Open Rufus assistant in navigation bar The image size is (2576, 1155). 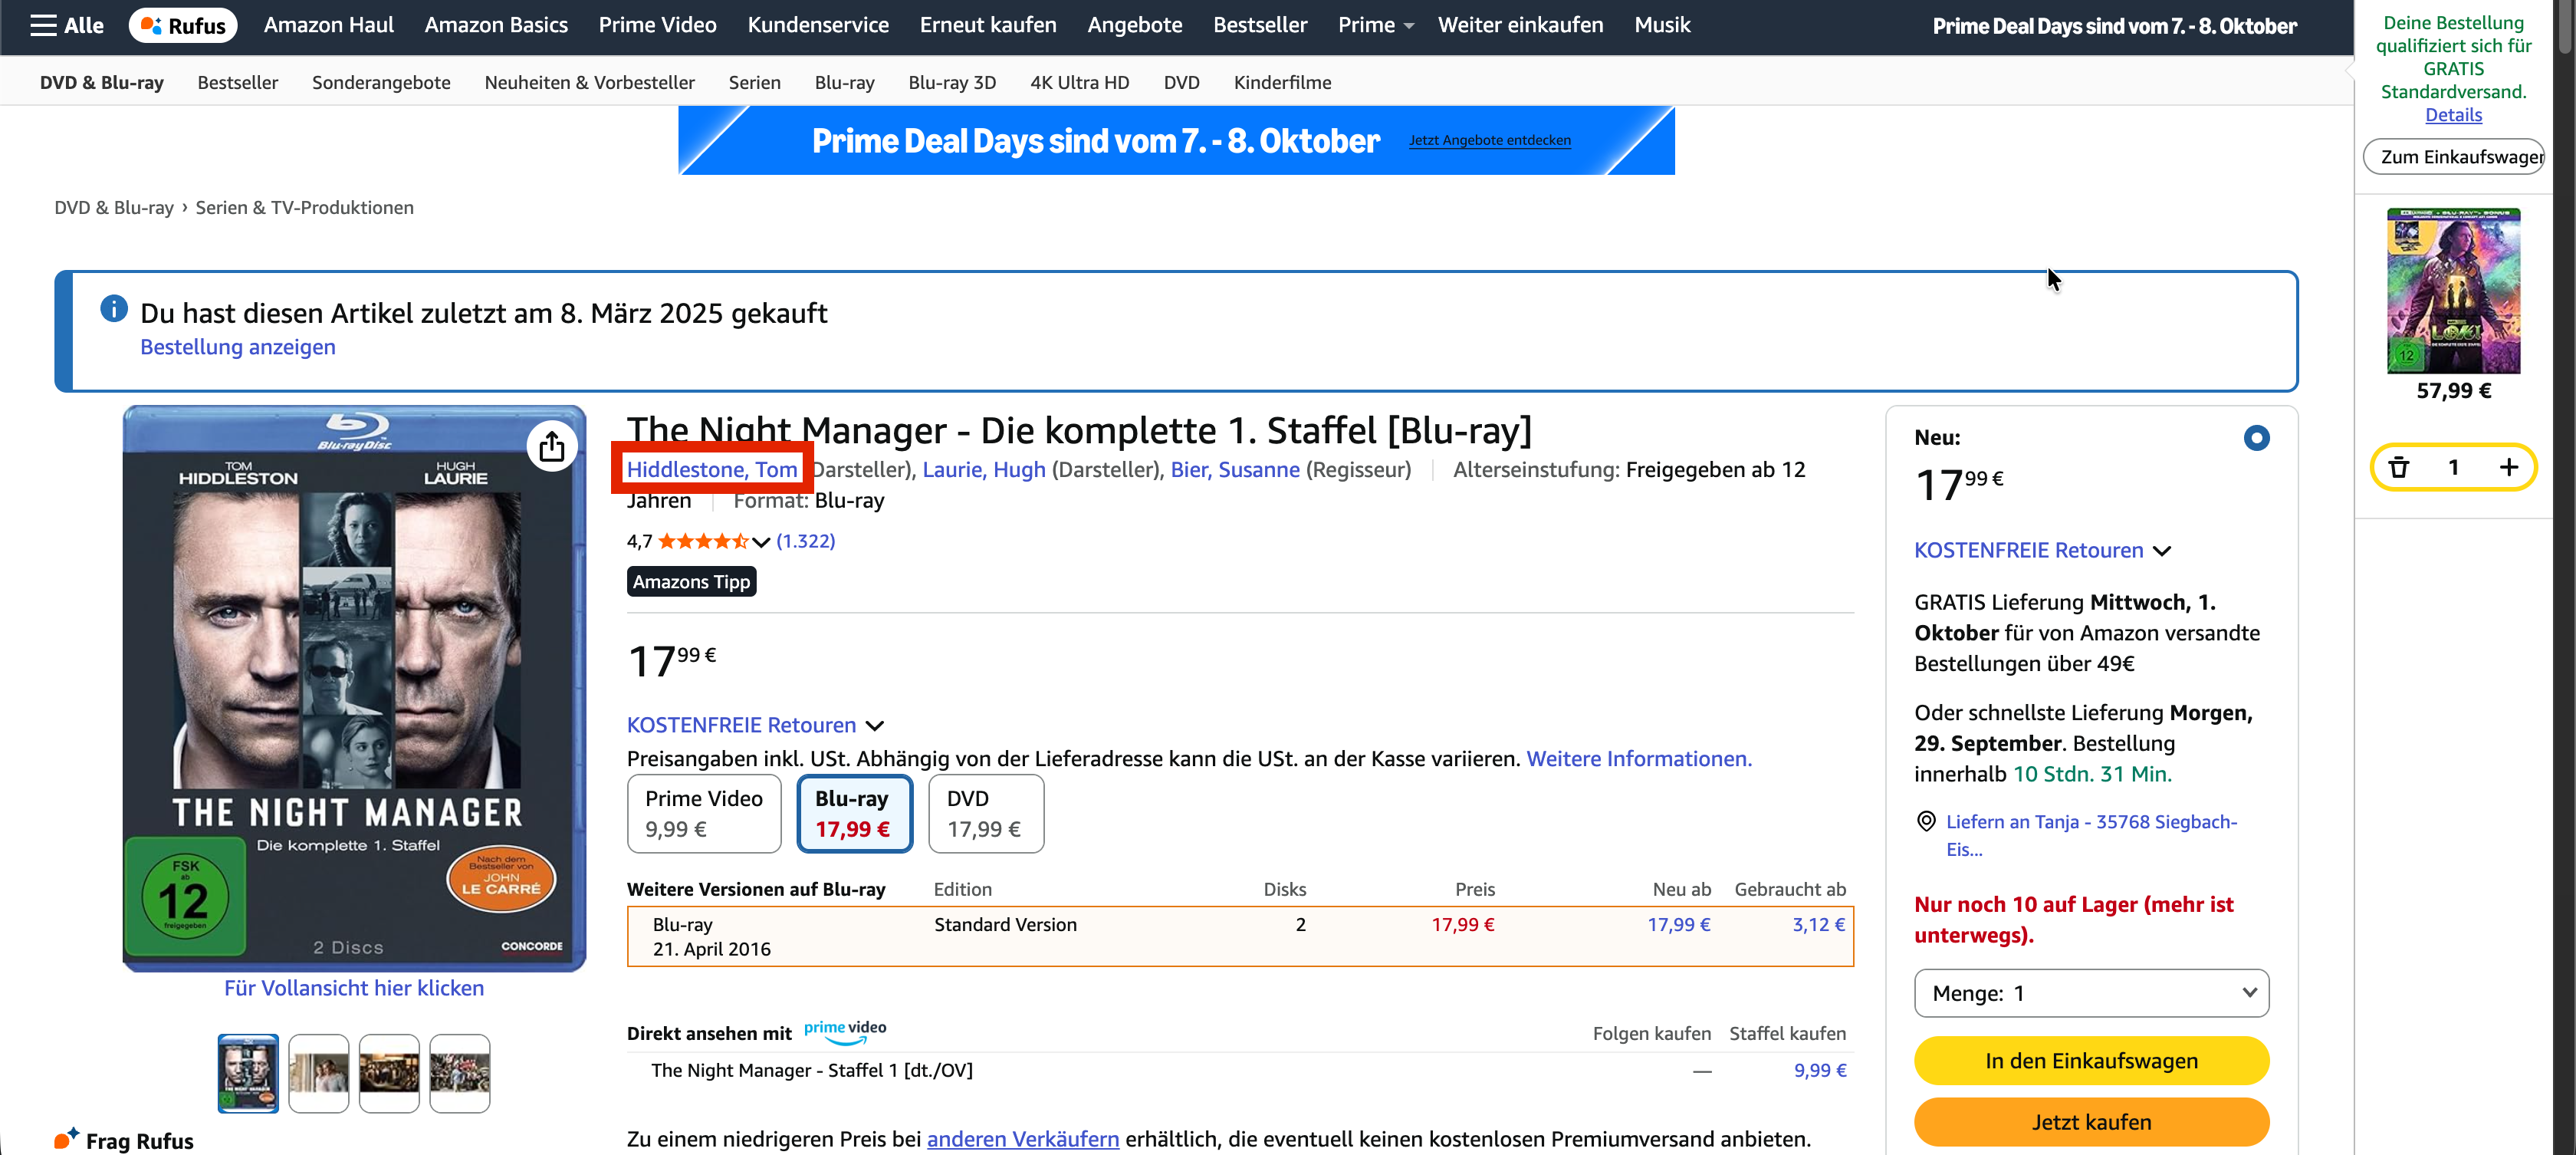tap(183, 25)
